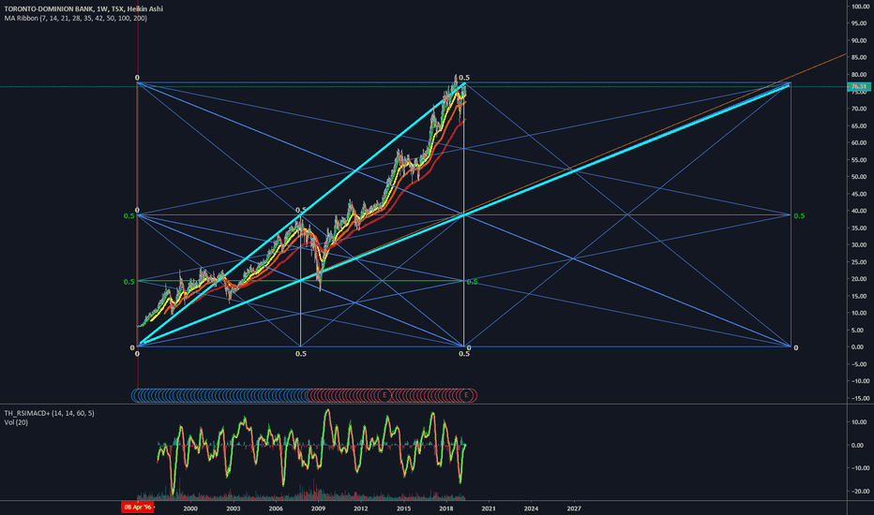Click the 45.00 price scale label
Screen dimensions: 874x515
tap(859, 195)
